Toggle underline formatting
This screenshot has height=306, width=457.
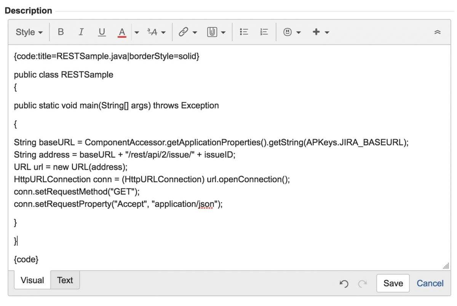tap(101, 32)
